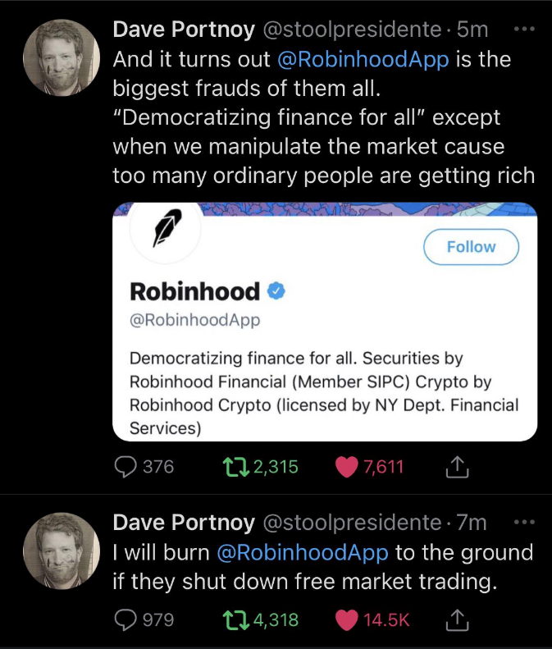Follow Robinhood in the embedded card
The image size is (552, 649).
tap(471, 247)
